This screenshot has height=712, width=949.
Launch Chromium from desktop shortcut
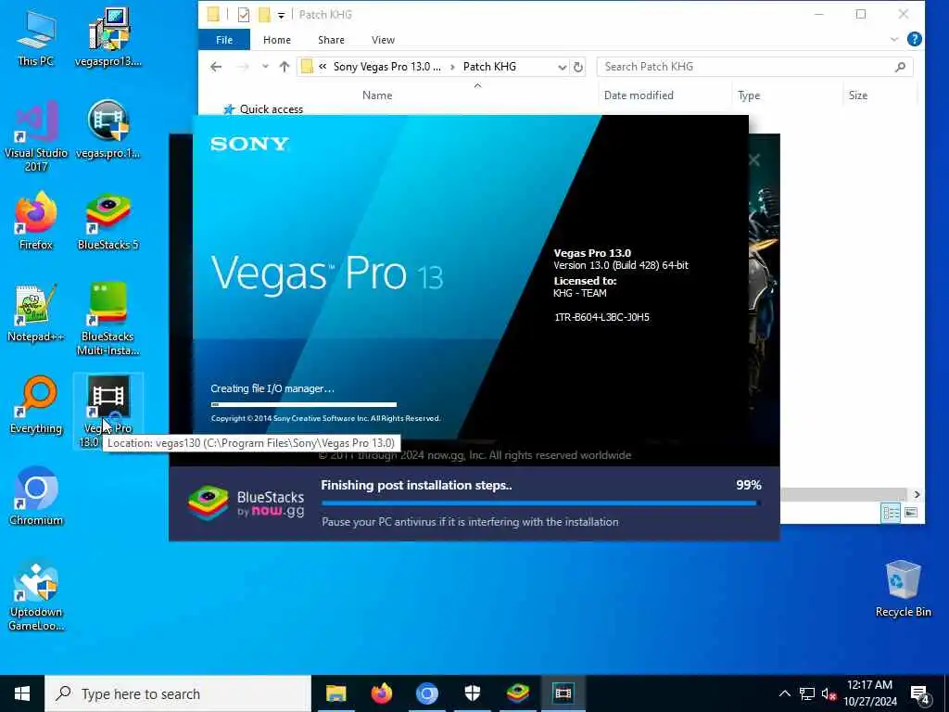[x=36, y=497]
